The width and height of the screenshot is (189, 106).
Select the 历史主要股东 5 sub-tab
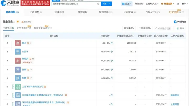tap(24, 28)
